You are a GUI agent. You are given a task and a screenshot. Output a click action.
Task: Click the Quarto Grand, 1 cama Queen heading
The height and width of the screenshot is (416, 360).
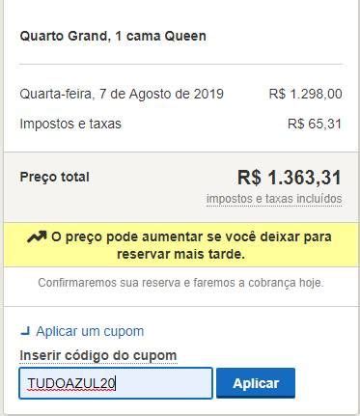tap(113, 36)
